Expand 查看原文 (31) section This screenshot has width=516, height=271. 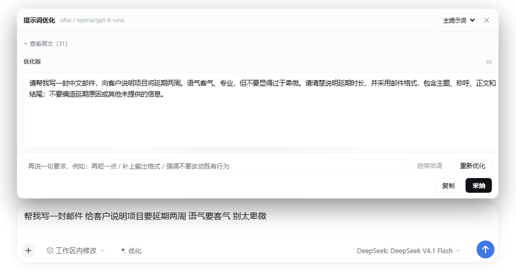[46, 44]
